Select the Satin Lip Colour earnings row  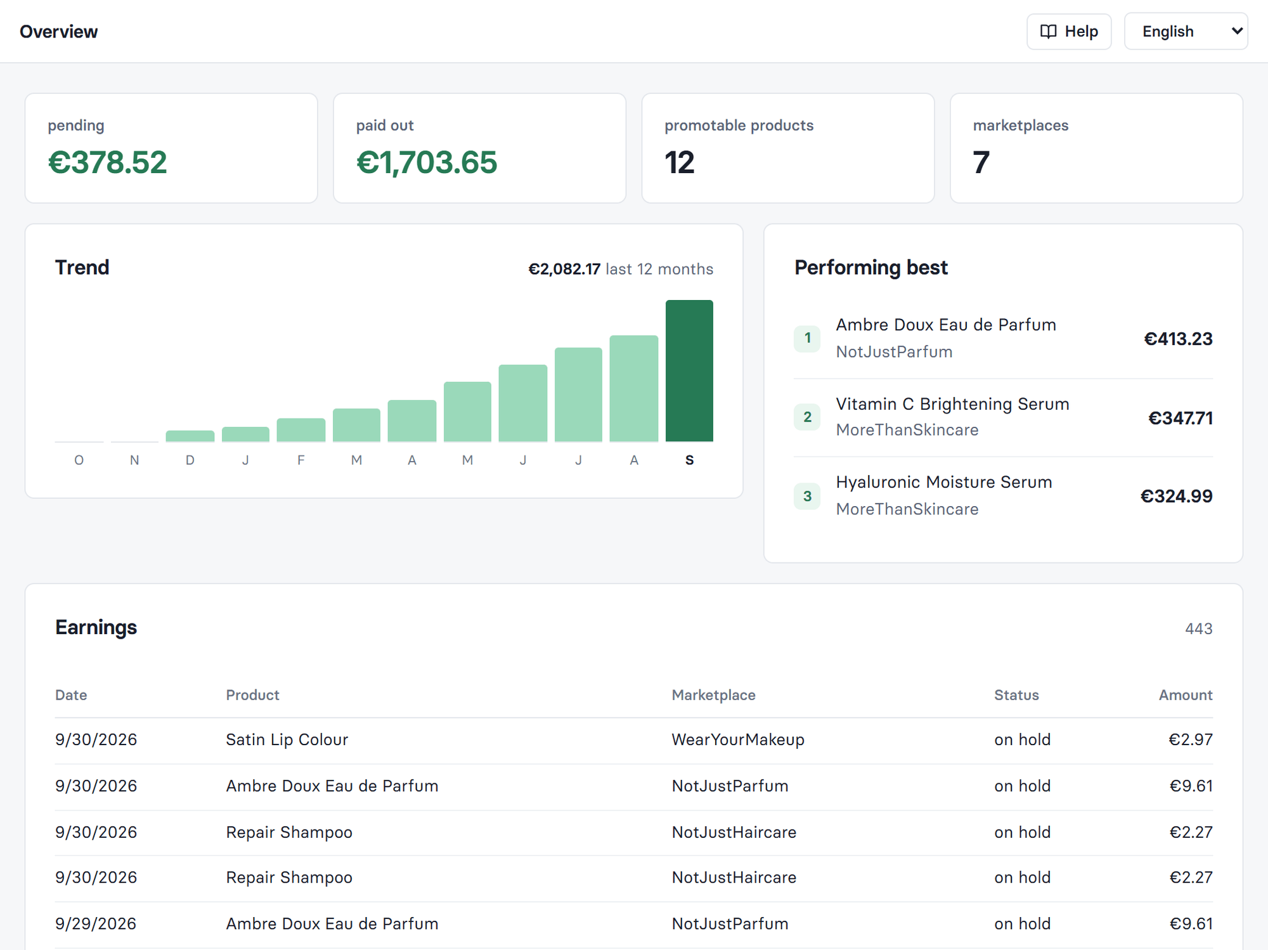634,740
